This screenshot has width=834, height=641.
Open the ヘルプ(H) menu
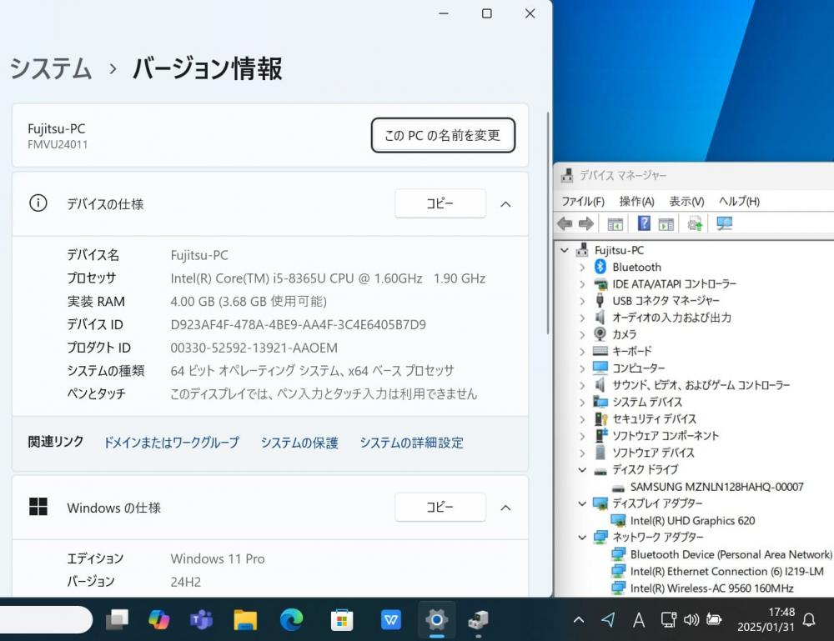pos(739,202)
